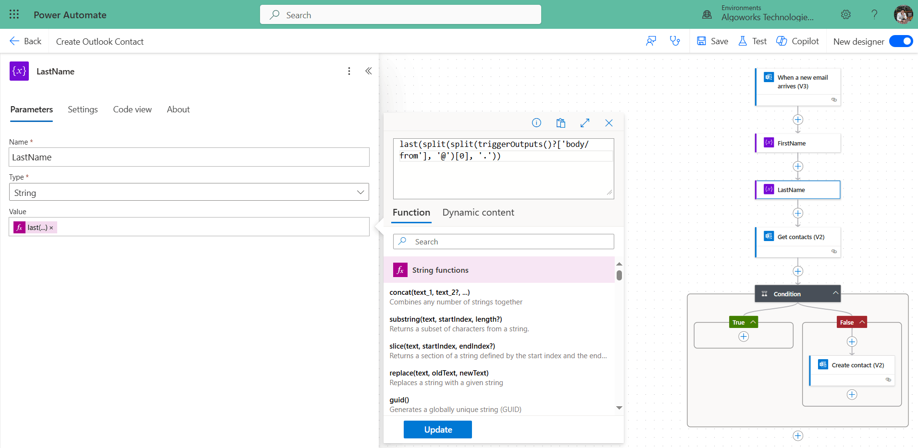Click the top Search bar
The height and width of the screenshot is (448, 918).
(400, 15)
